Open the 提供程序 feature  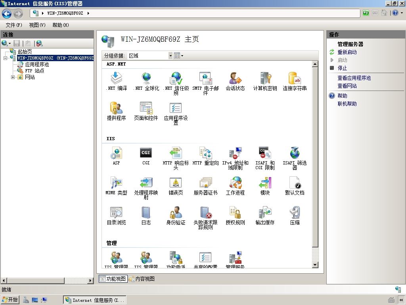[116, 111]
